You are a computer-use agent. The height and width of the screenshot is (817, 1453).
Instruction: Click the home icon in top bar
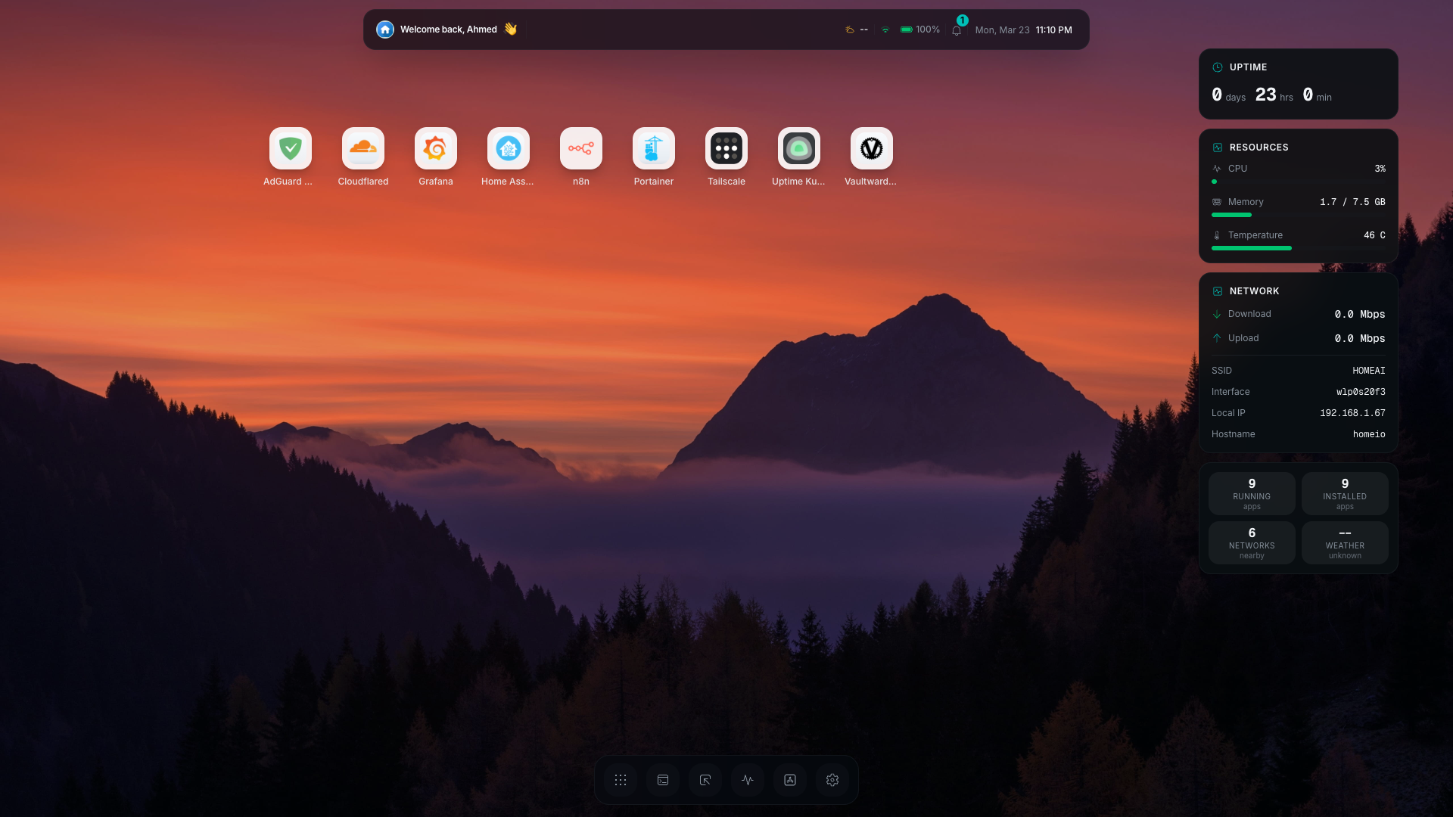385,30
